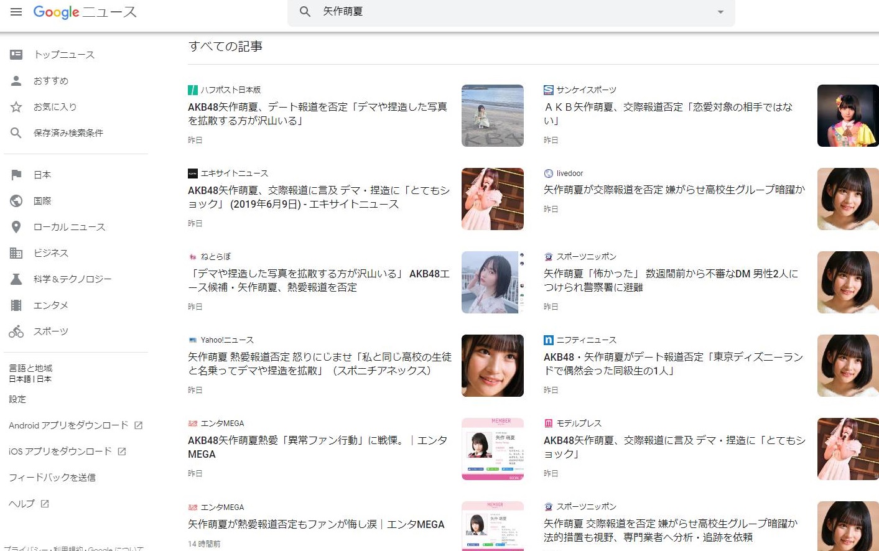This screenshot has height=551, width=879.
Task: Click the お気に入り star icon
Action: (x=16, y=107)
